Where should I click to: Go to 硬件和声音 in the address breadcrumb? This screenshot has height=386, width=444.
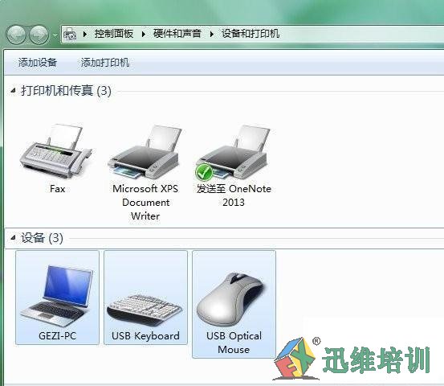tap(177, 34)
